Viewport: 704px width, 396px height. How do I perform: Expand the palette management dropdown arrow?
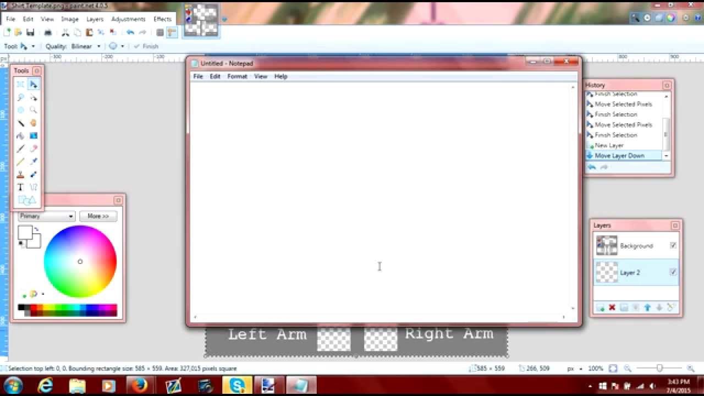43,294
